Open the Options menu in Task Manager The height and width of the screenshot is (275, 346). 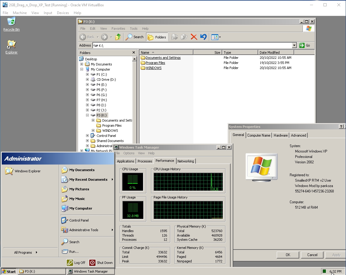(129, 153)
